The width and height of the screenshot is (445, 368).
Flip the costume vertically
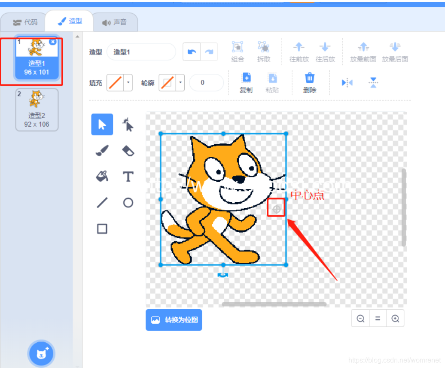coord(373,82)
